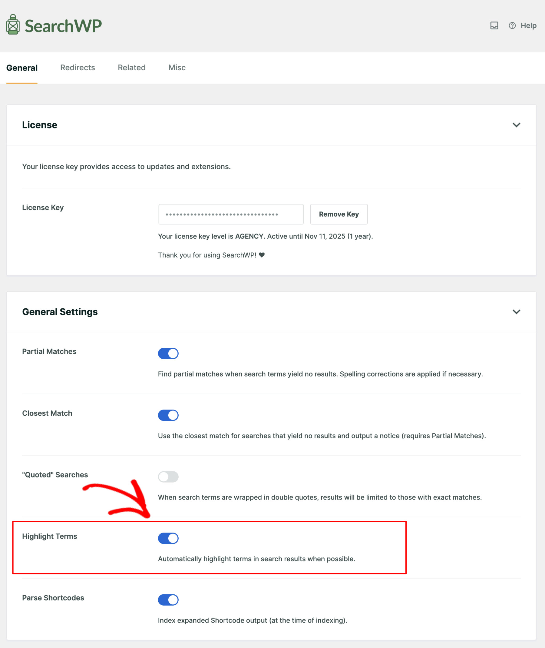Image resolution: width=545 pixels, height=648 pixels.
Task: Collapse the License section chevron
Action: (516, 125)
